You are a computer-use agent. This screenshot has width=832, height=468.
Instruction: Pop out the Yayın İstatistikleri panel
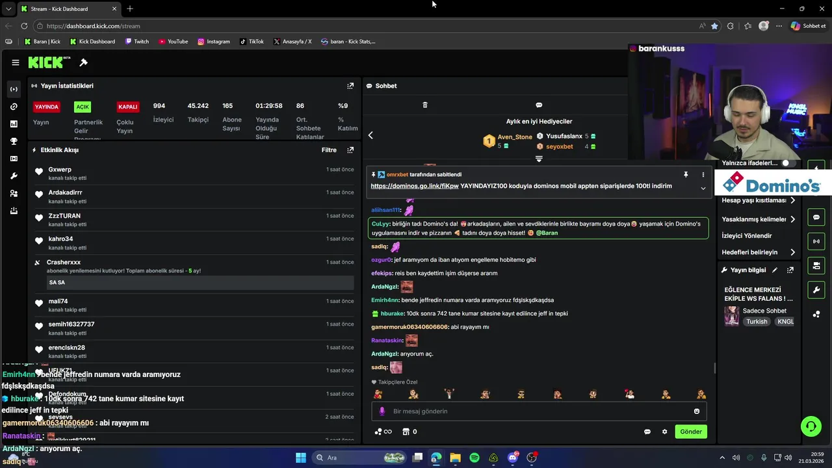pyautogui.click(x=350, y=86)
